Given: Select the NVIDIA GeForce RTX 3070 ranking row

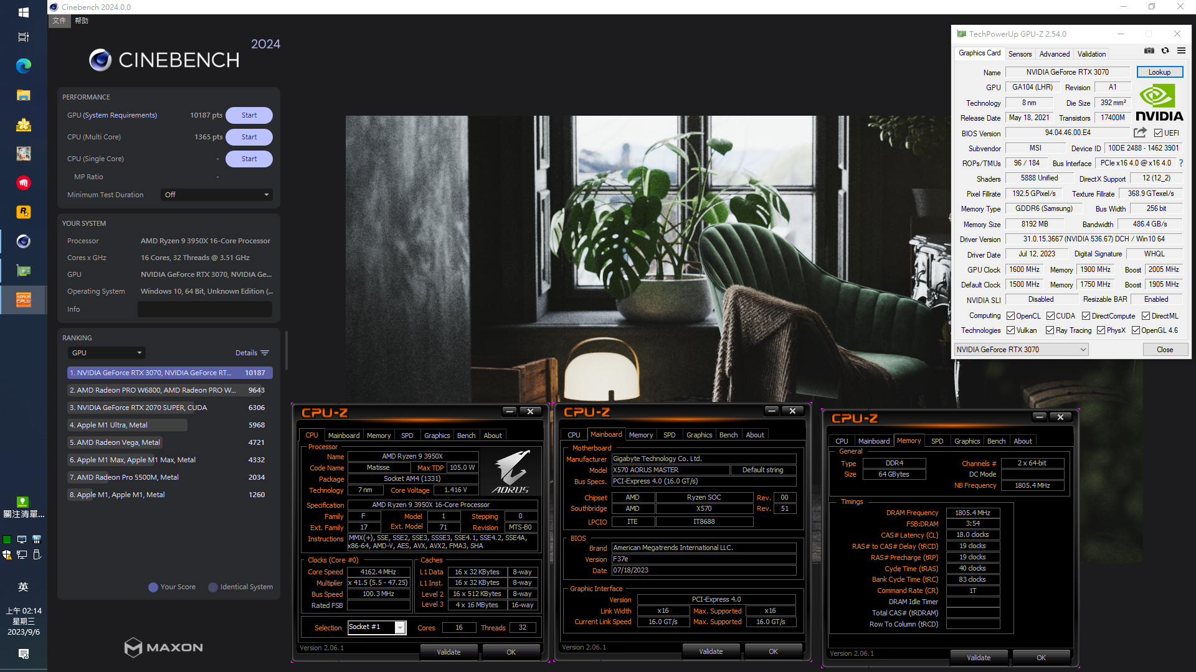Looking at the screenshot, I should [x=169, y=373].
